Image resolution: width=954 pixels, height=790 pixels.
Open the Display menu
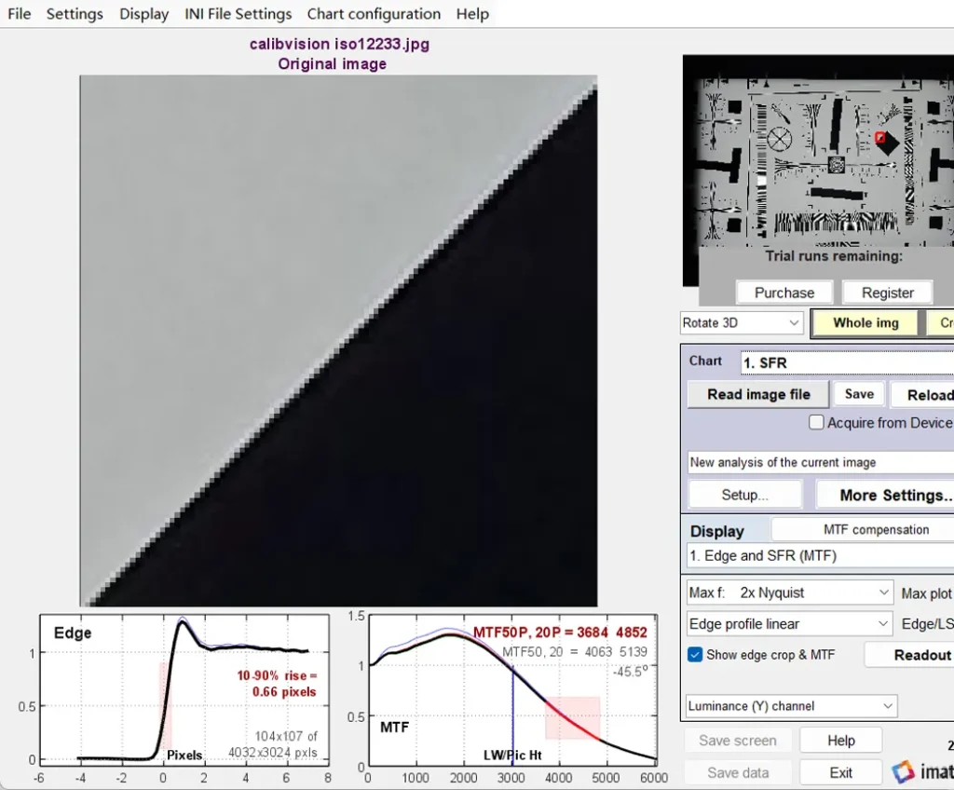pyautogui.click(x=143, y=14)
